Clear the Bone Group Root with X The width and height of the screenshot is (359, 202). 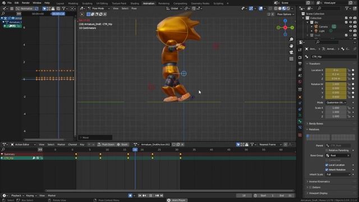pos(348,155)
